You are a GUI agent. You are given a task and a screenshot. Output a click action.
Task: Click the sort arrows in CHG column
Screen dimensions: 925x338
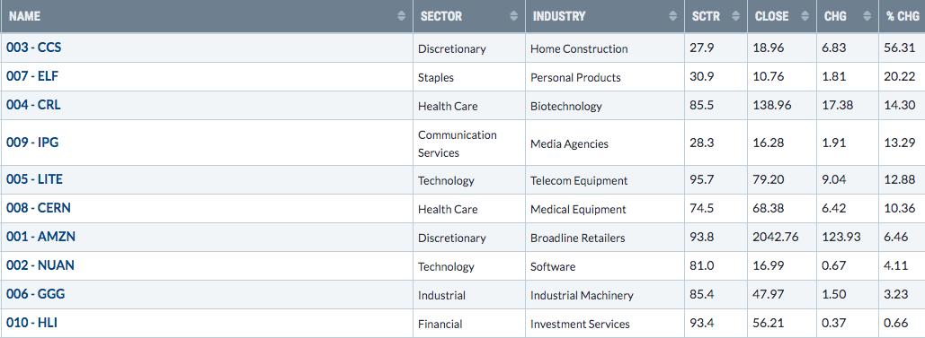click(867, 16)
